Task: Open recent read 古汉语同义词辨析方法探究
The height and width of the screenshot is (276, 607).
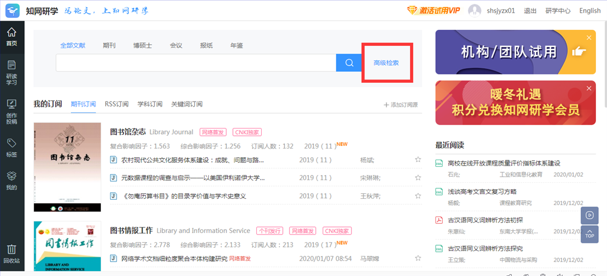Action: click(485, 248)
